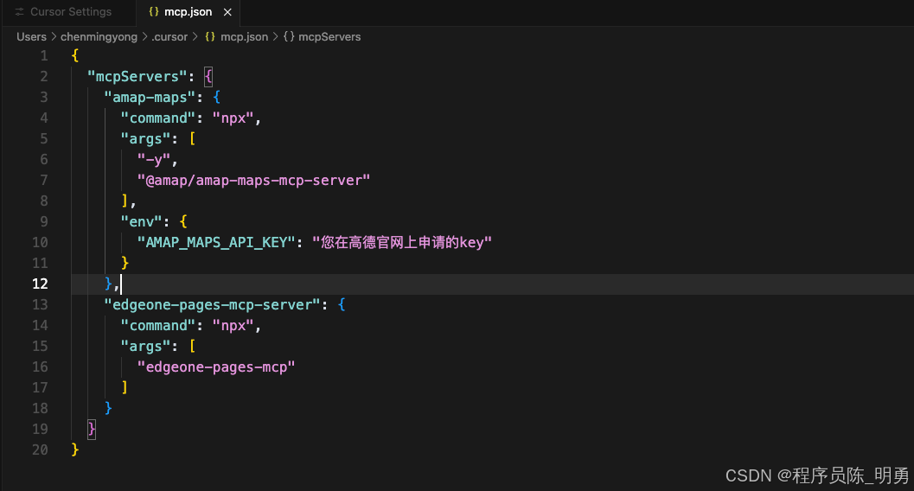Click line number 12 in the gutter
914x491 pixels.
pos(40,284)
